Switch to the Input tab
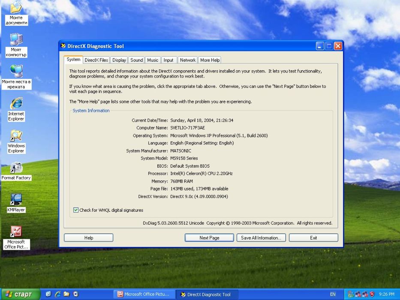 click(x=168, y=60)
